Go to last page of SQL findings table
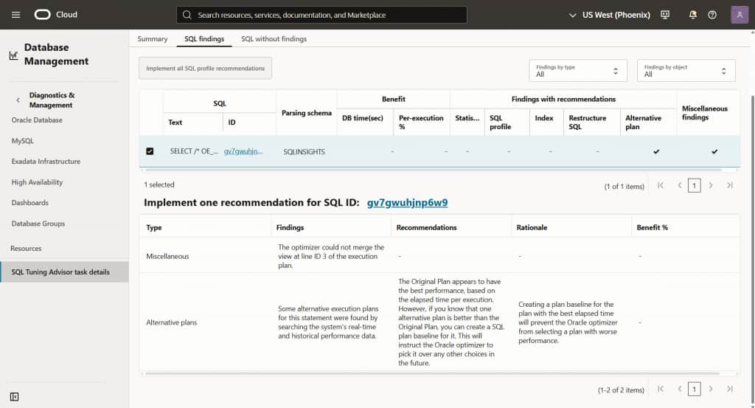This screenshot has width=755, height=408. pos(730,185)
